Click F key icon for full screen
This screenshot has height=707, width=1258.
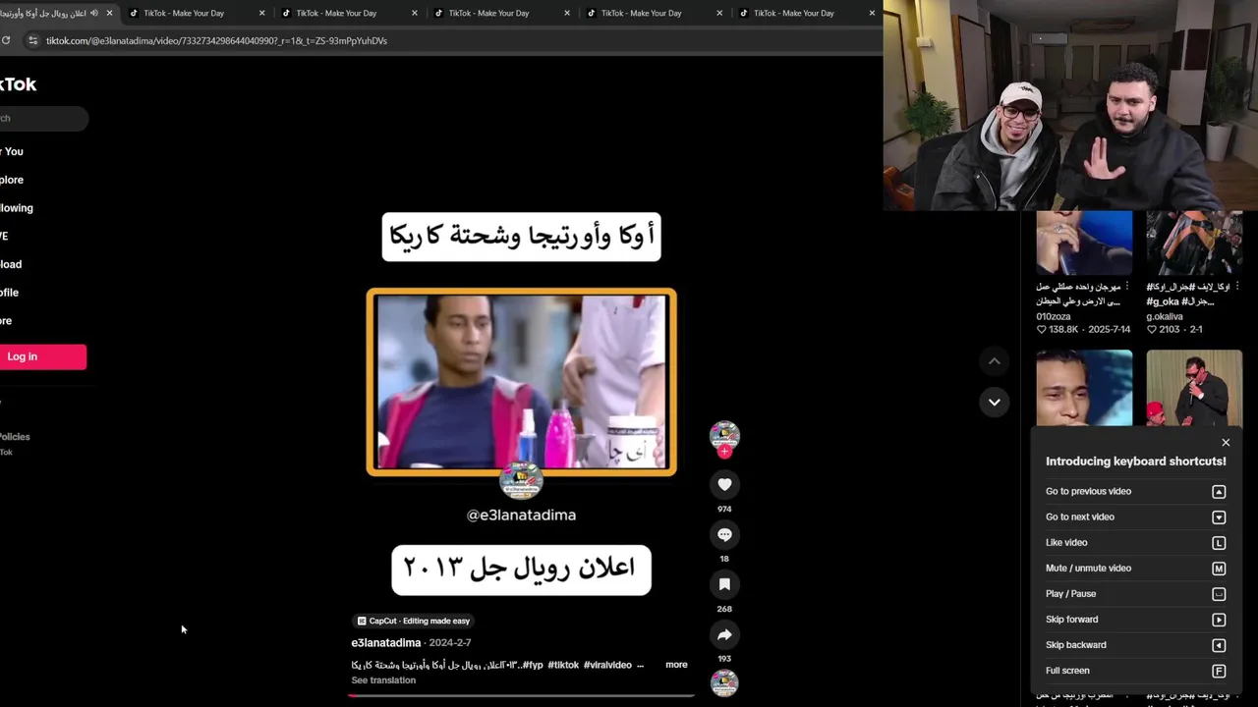[x=1219, y=671]
